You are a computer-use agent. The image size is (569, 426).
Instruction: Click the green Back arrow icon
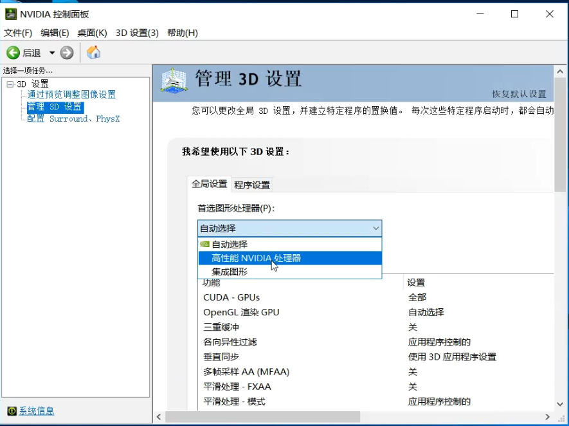(14, 53)
